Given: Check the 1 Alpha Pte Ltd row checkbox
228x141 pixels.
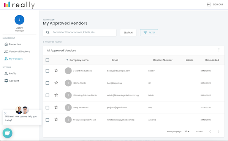Looking at the screenshot, I should coord(47,83).
